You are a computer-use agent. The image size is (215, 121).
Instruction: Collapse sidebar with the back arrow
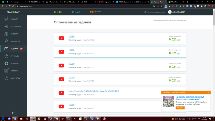(13, 113)
